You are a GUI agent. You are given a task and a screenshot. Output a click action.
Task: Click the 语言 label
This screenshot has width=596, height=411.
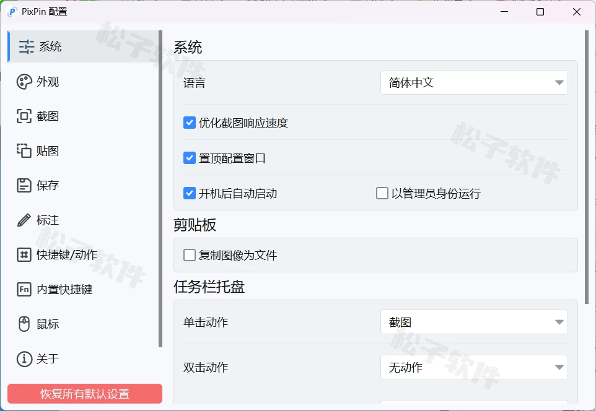pos(195,83)
